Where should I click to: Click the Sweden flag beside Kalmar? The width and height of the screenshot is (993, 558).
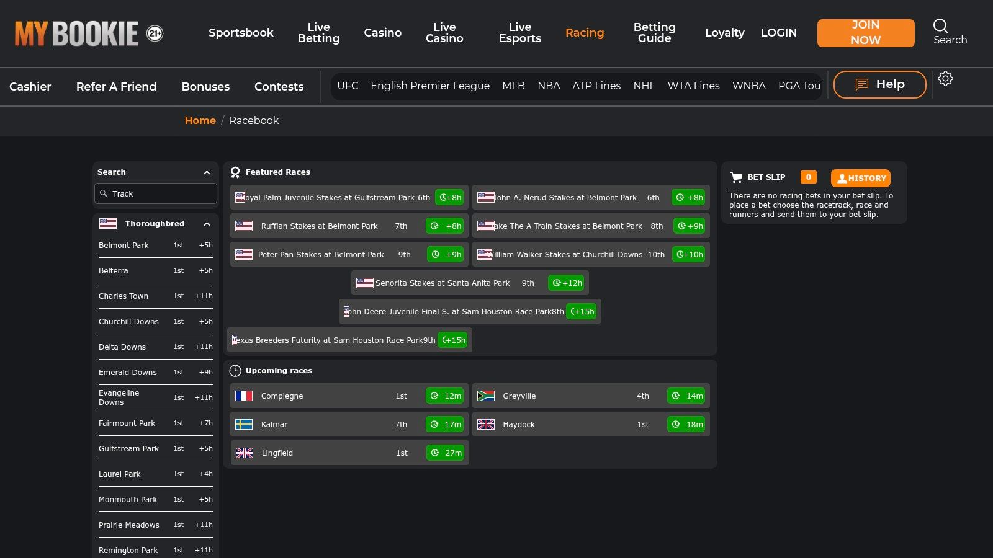[x=244, y=424]
